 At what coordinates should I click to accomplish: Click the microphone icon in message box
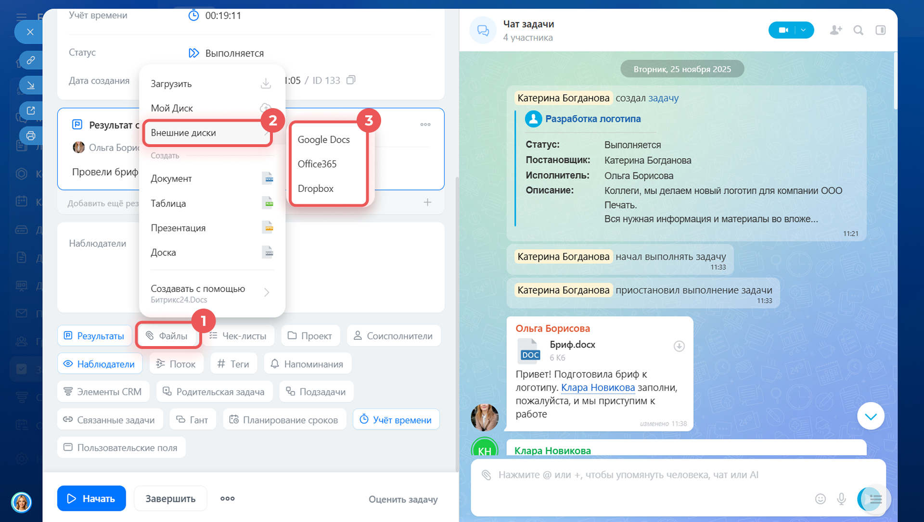(841, 499)
